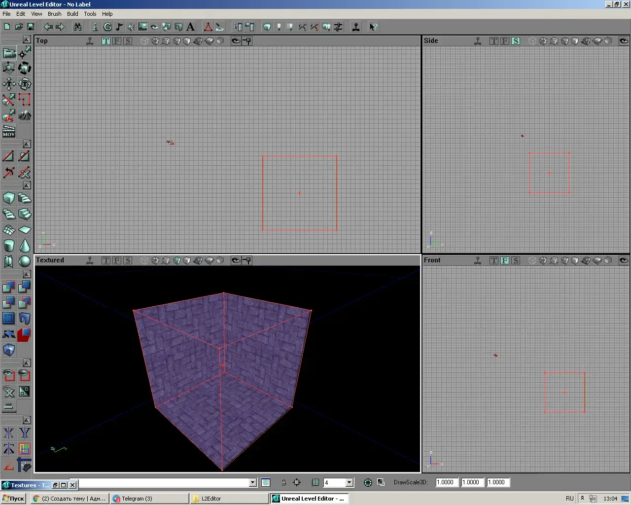Switch Front viewport to Side view (S)
631x505 pixels.
pyautogui.click(x=516, y=260)
